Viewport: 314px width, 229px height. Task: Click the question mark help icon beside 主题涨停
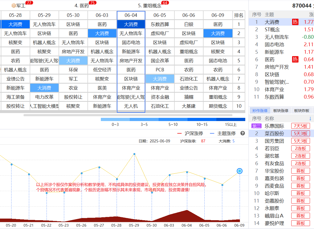pos(243,133)
